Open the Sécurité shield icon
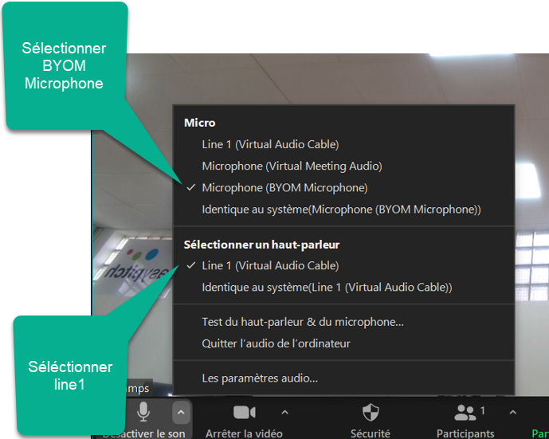 (371, 412)
